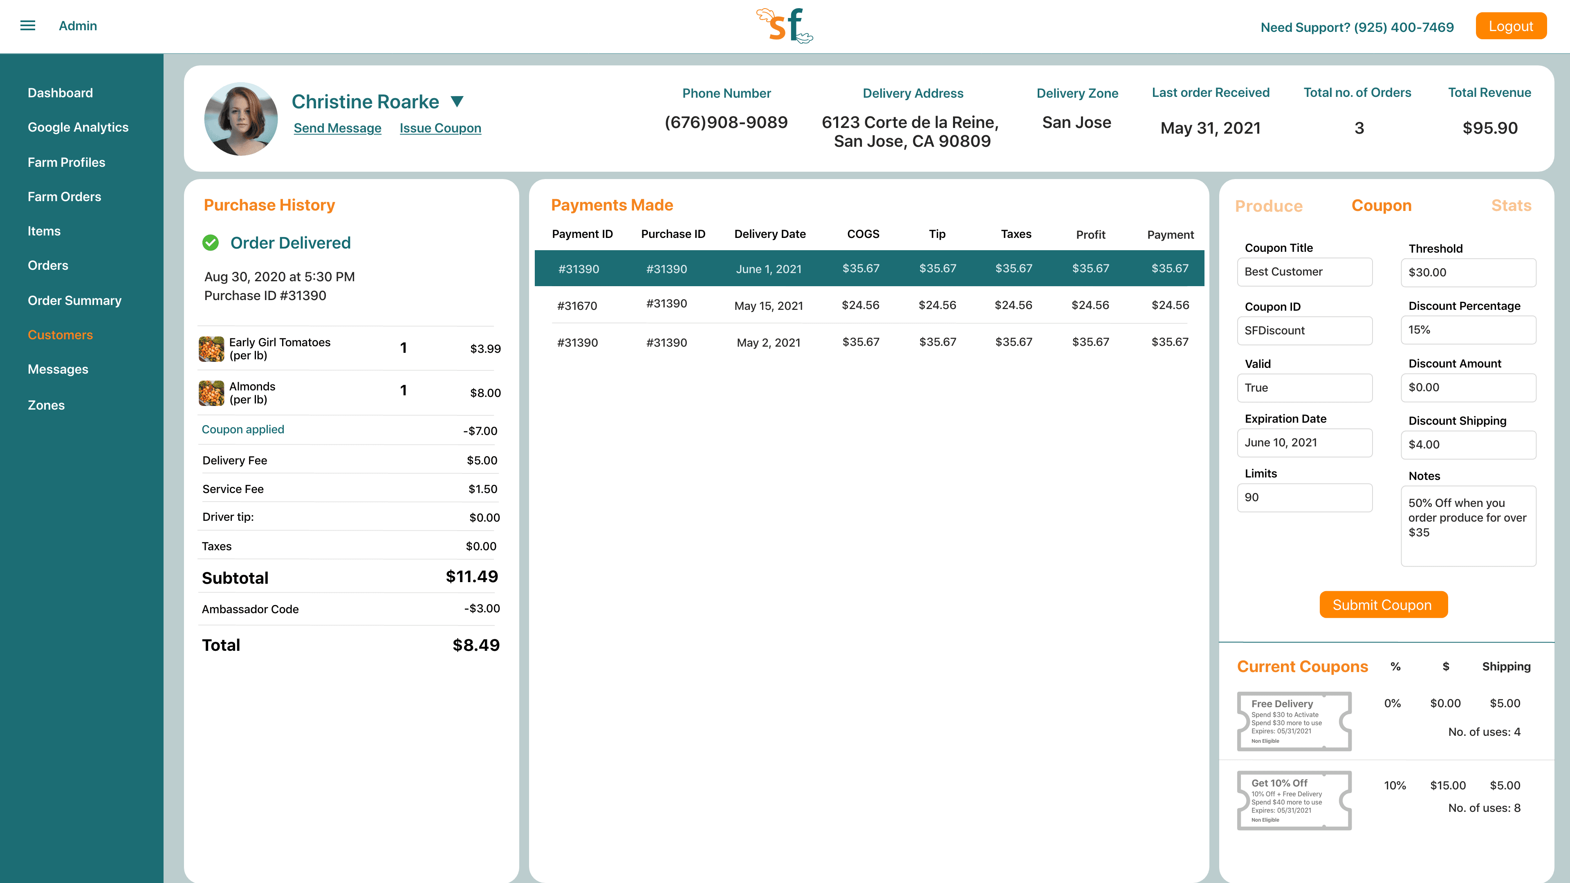Click the Valid input field
Viewport: 1570px width, 883px height.
pos(1305,388)
